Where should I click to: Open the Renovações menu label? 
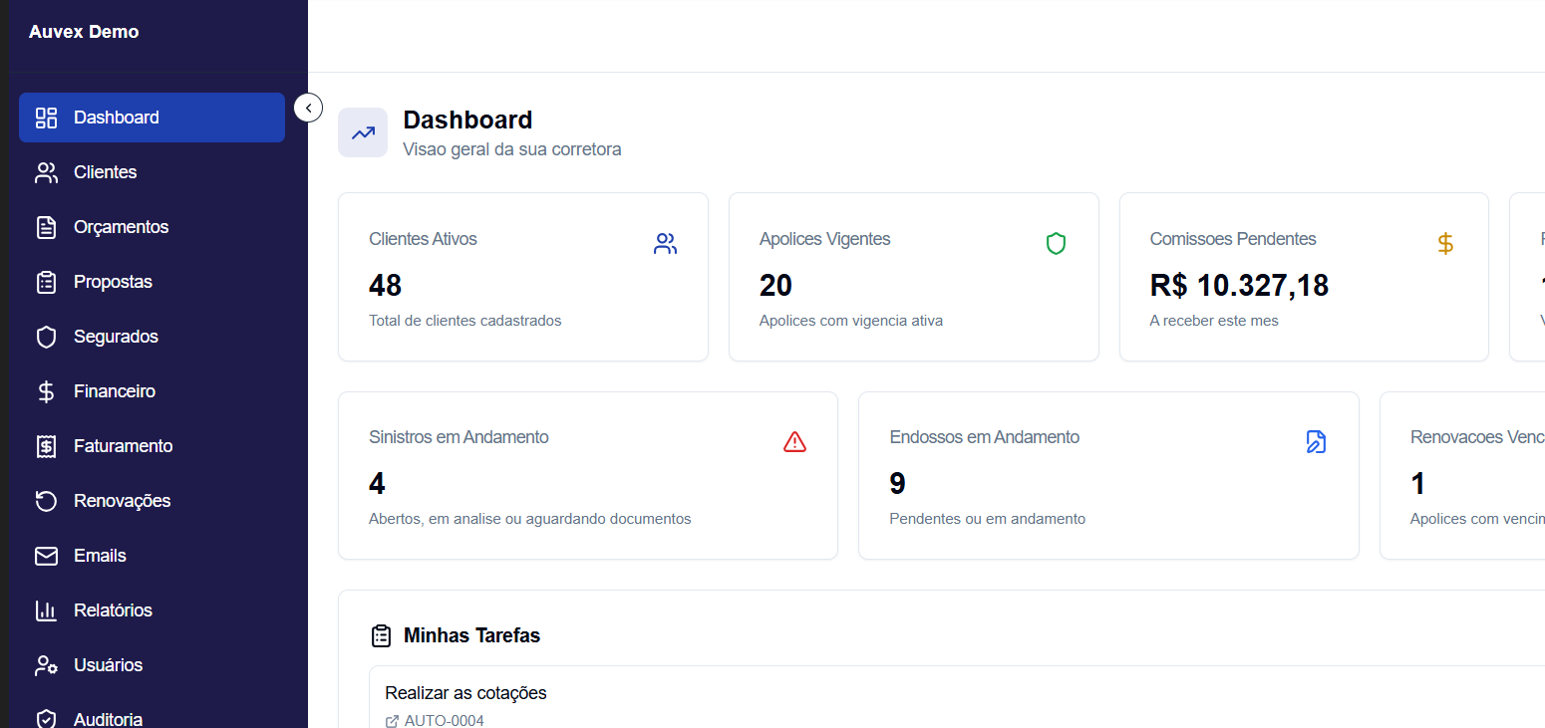(x=122, y=501)
